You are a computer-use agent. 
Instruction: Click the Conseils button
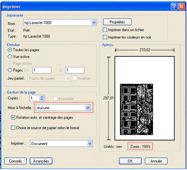[x=15, y=161]
